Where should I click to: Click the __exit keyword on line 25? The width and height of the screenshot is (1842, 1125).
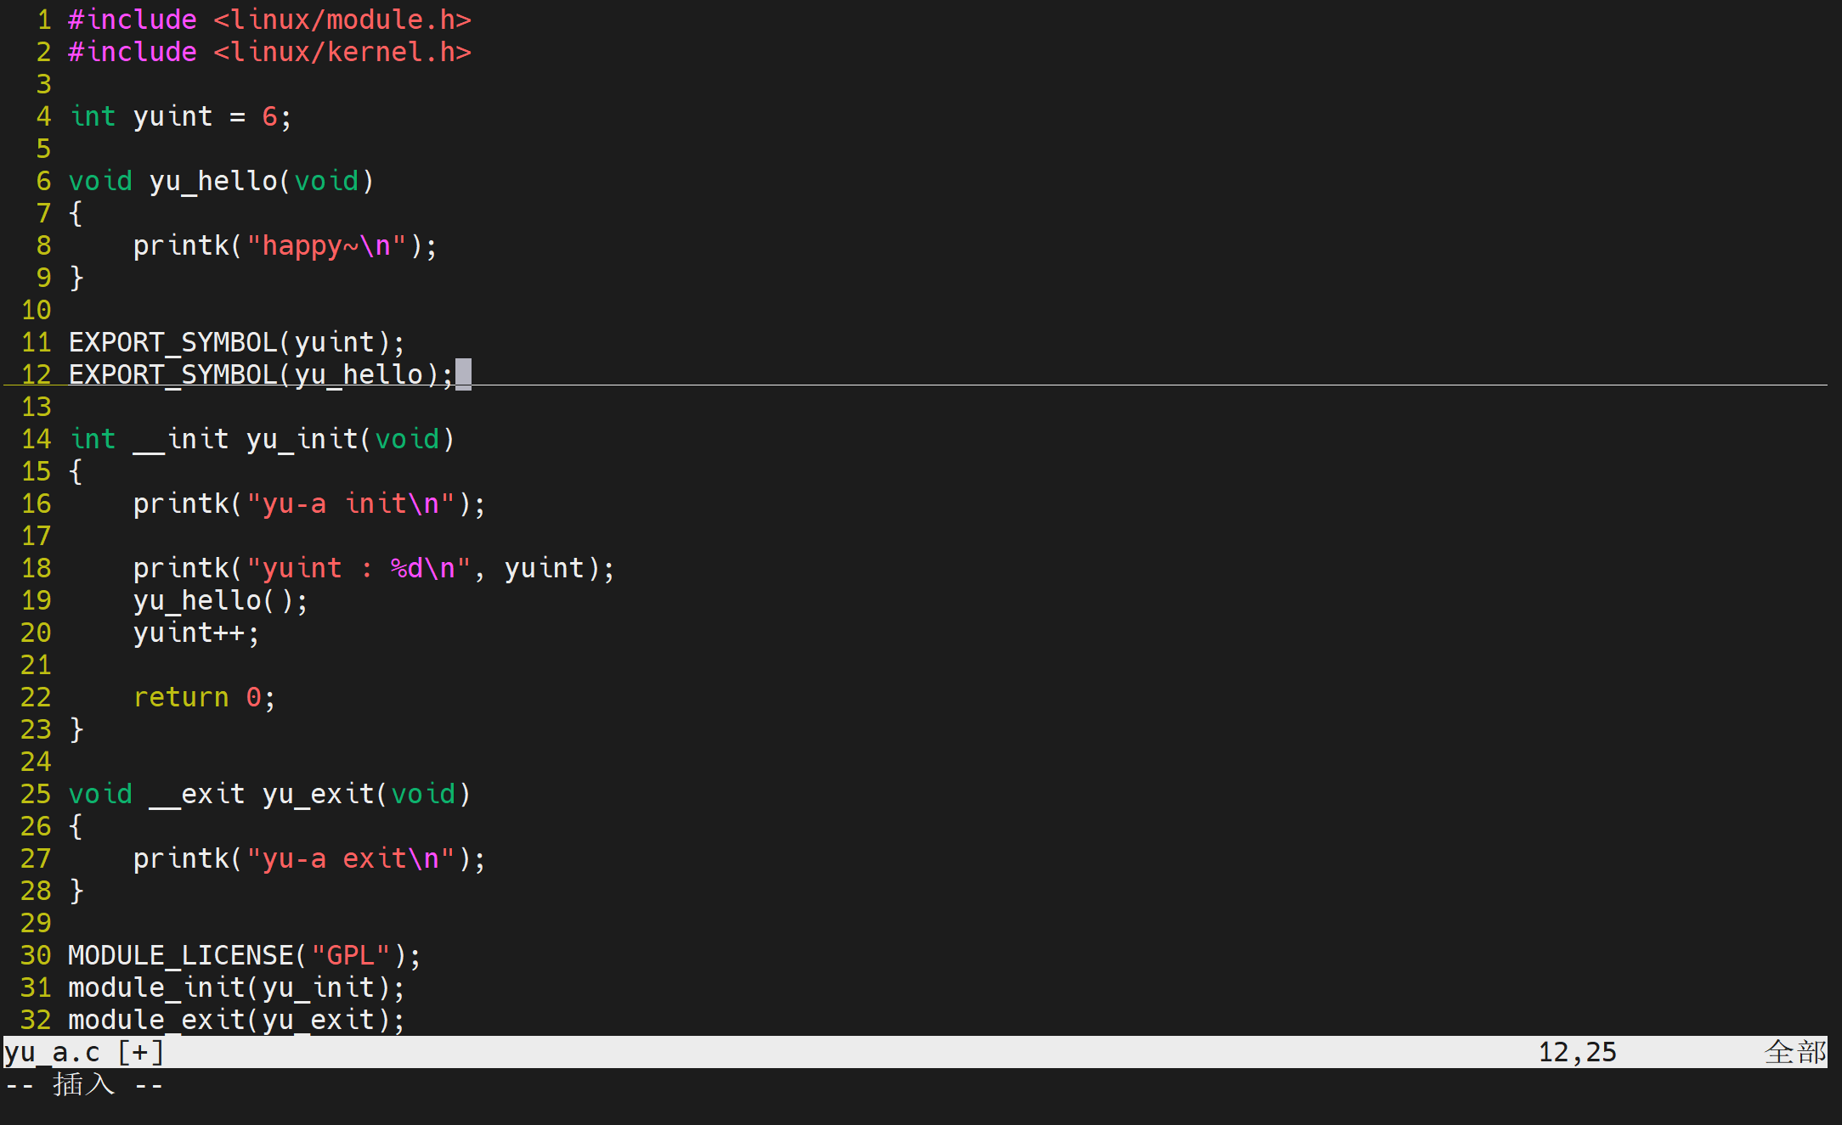click(x=196, y=794)
